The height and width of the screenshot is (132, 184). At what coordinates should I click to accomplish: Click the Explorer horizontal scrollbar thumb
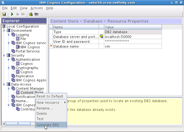[18, 124]
